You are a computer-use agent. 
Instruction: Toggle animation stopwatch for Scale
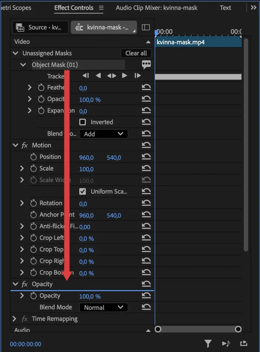pyautogui.click(x=33, y=169)
